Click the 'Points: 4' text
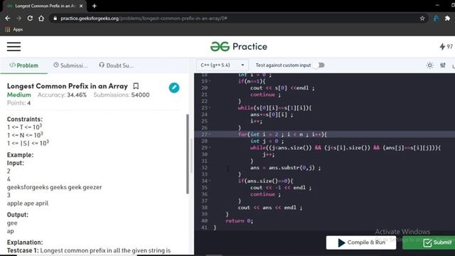This screenshot has height=256, width=455. (x=19, y=103)
